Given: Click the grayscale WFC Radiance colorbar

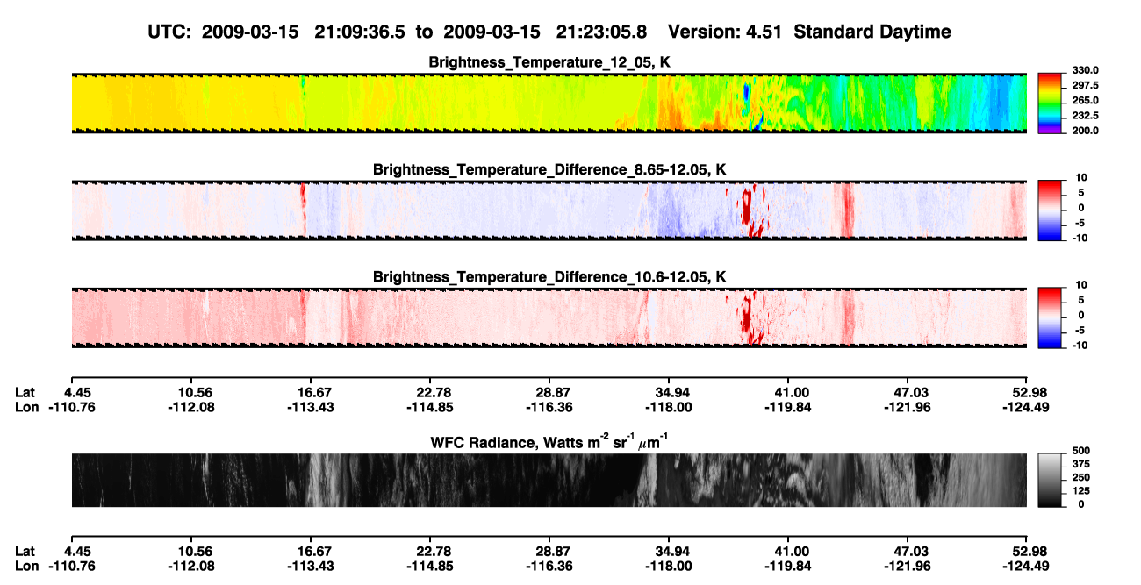Looking at the screenshot, I should coord(1050,480).
